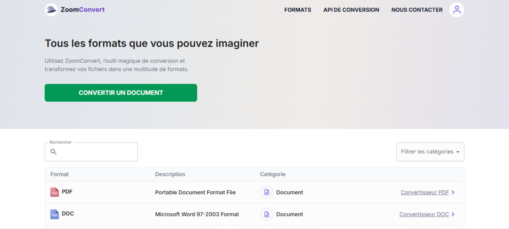Click the red PDF file icon
Viewport: 509px width, 229px height.
pyautogui.click(x=55, y=192)
